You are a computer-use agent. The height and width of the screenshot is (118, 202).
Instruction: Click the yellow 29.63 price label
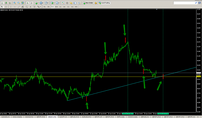pyautogui.click(x=199, y=77)
